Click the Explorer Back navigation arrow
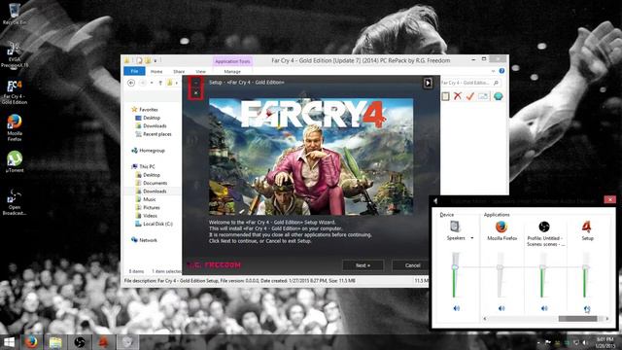Screen dimensions: 622x350 coord(131,83)
